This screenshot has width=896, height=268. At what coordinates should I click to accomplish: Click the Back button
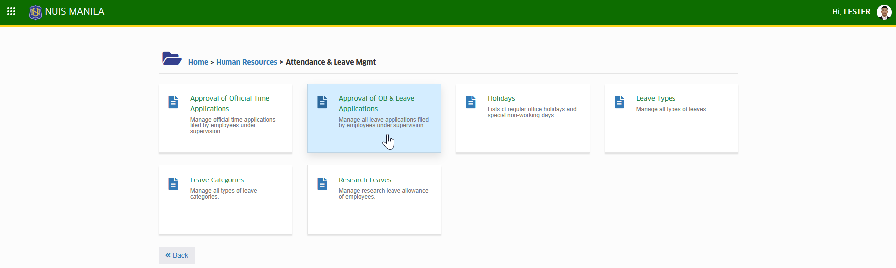[176, 255]
